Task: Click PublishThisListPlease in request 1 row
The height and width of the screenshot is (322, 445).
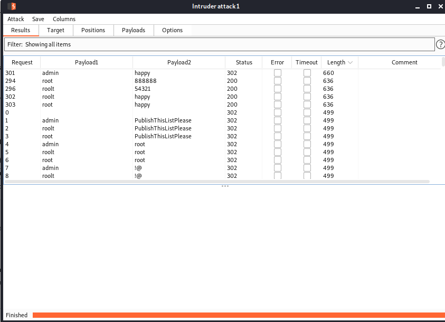Action: pos(163,120)
